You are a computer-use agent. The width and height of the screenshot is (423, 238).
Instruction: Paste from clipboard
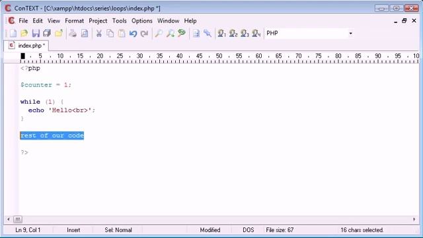pyautogui.click(x=122, y=34)
